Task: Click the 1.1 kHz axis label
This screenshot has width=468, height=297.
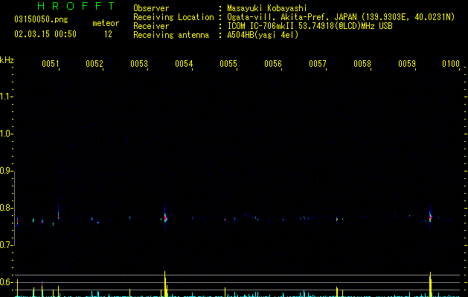Action: [x=6, y=97]
